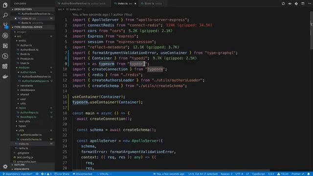Click the Disconnected status bar item
The image size is (313, 176).
click(83, 174)
